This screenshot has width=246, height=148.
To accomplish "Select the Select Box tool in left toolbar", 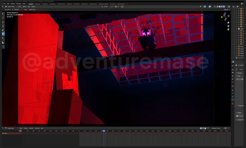I will tap(3, 14).
